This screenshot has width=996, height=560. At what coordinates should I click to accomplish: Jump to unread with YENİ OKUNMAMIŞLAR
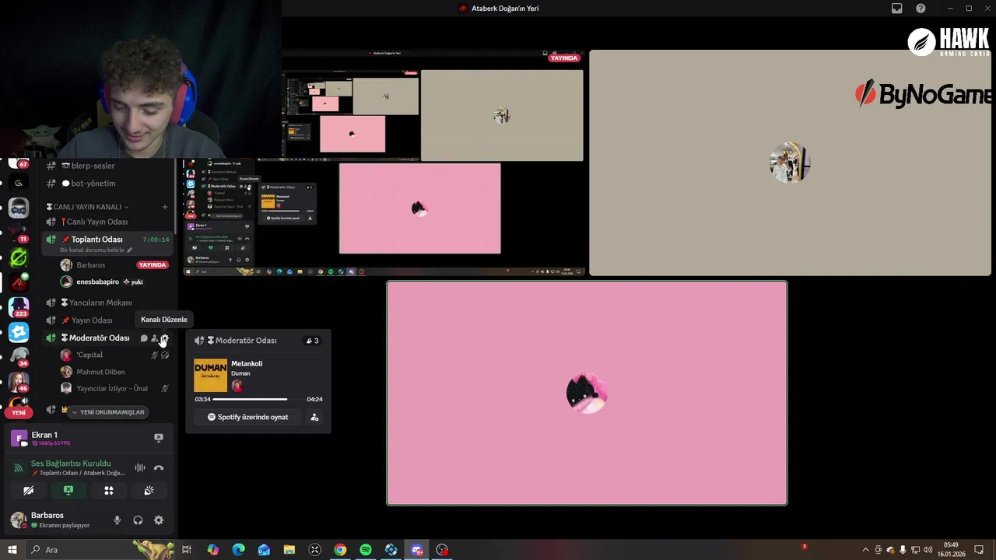pos(107,412)
